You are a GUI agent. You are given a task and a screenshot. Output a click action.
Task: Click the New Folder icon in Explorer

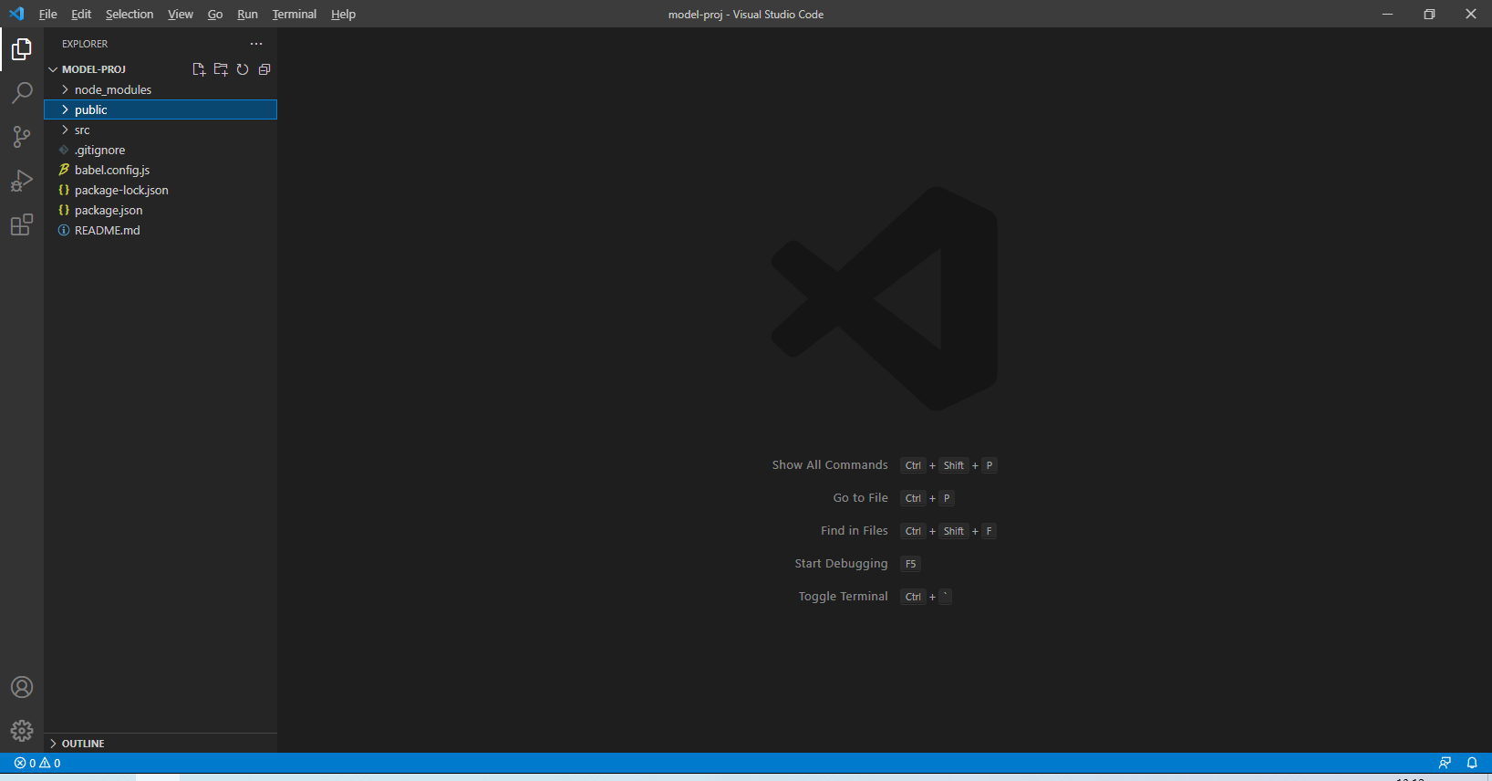click(x=221, y=69)
